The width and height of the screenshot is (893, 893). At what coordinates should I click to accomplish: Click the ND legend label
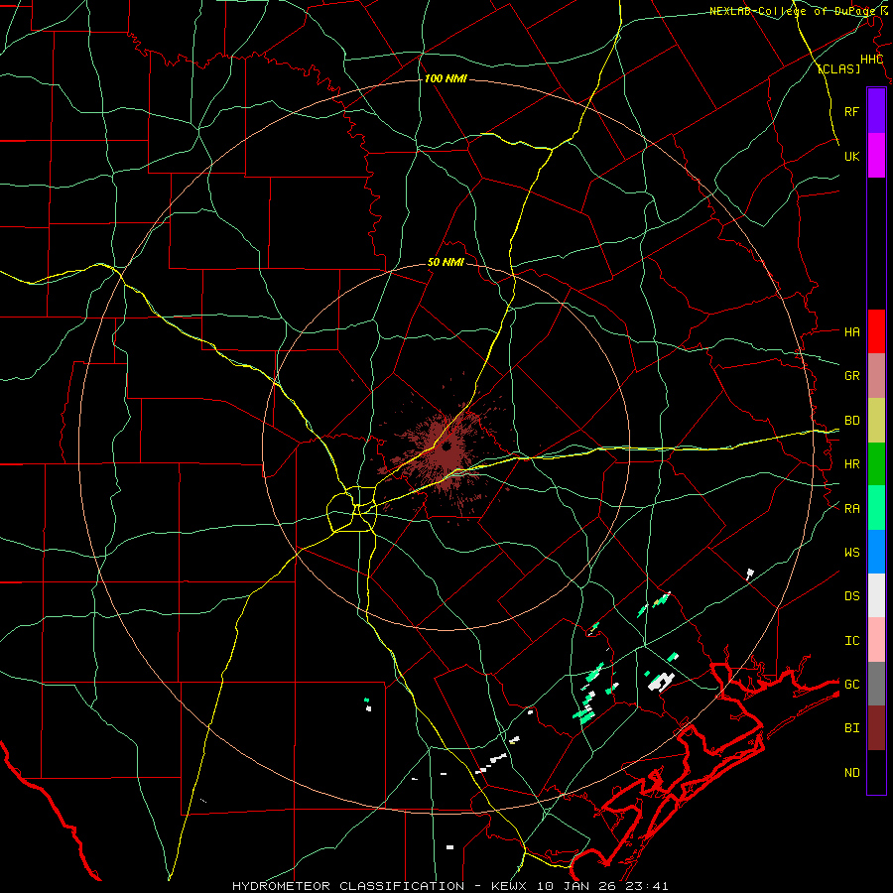pos(851,773)
